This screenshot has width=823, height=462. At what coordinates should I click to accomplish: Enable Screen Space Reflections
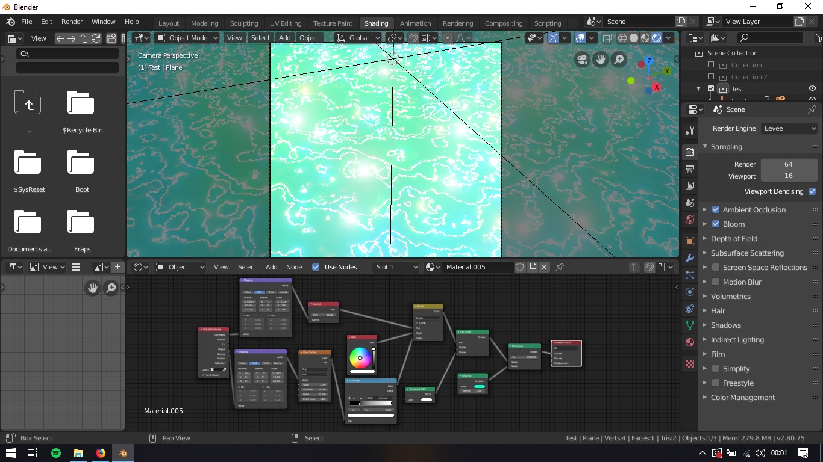pyautogui.click(x=716, y=267)
